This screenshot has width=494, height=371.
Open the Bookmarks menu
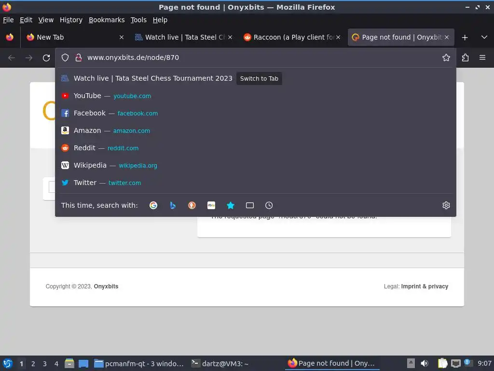tap(107, 20)
